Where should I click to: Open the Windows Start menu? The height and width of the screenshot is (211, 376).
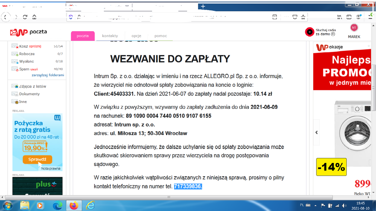click(8, 205)
